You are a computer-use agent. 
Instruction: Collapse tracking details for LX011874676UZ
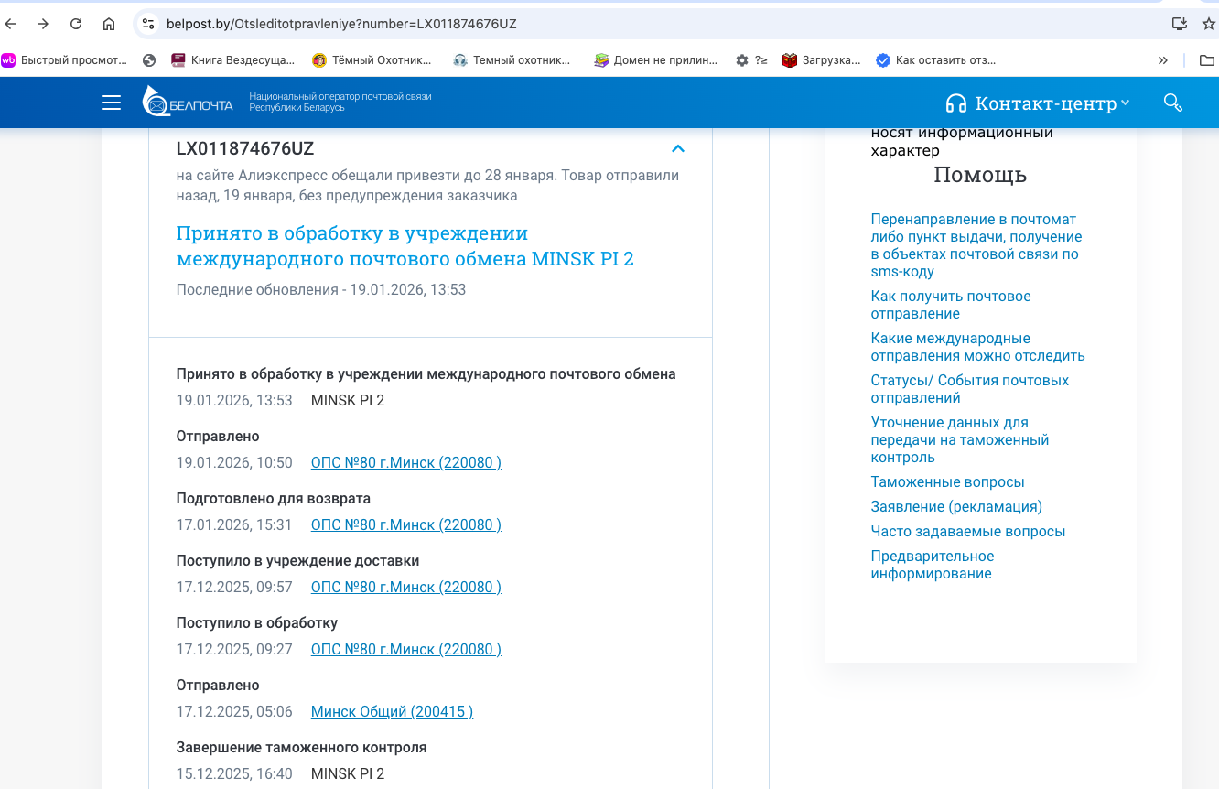(x=677, y=148)
